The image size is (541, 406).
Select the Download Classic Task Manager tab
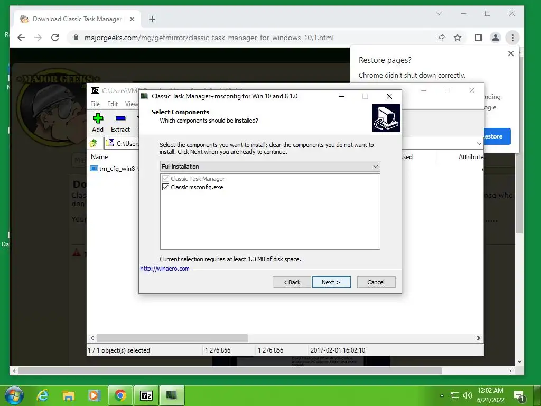[77, 19]
